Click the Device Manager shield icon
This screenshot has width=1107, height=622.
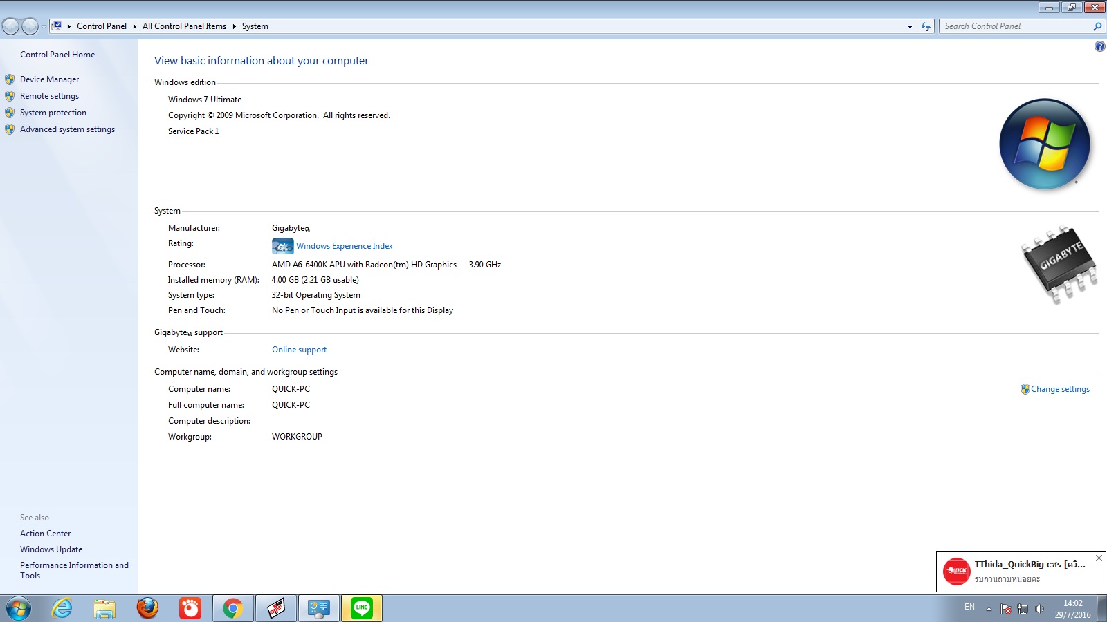click(x=10, y=79)
